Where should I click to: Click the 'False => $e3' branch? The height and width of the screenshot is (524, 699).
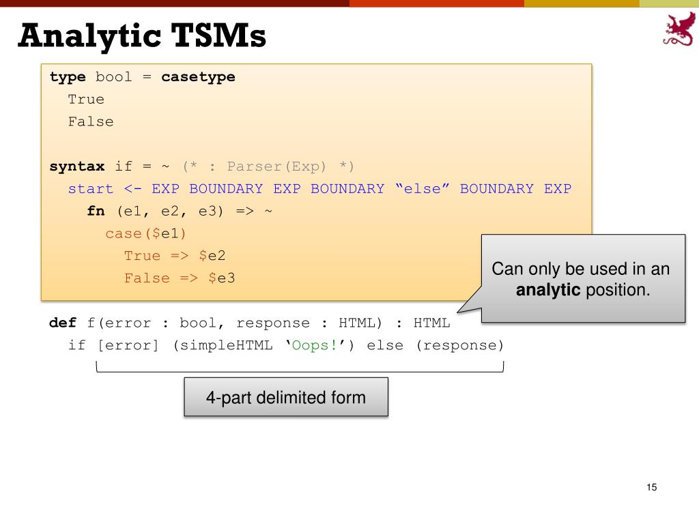pos(180,278)
